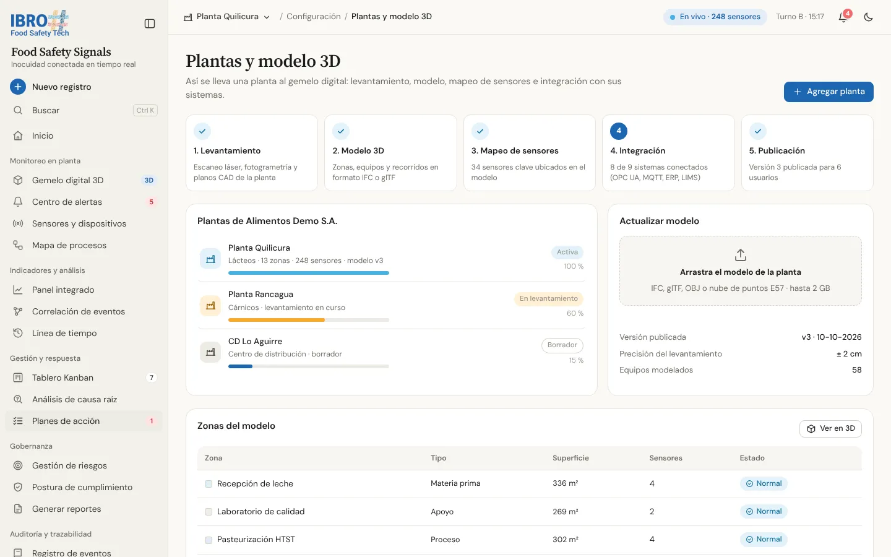891x557 pixels.
Task: Click the model upload drop zone
Action: point(741,270)
